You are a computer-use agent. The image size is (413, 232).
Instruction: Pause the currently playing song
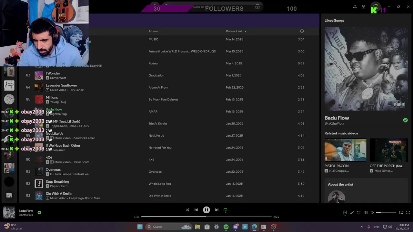[206, 210]
